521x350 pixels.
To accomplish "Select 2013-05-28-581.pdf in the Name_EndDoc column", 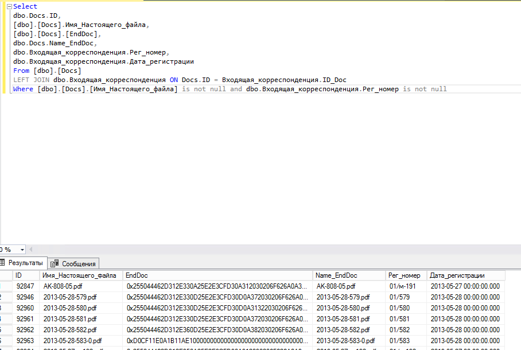I will click(x=349, y=319).
